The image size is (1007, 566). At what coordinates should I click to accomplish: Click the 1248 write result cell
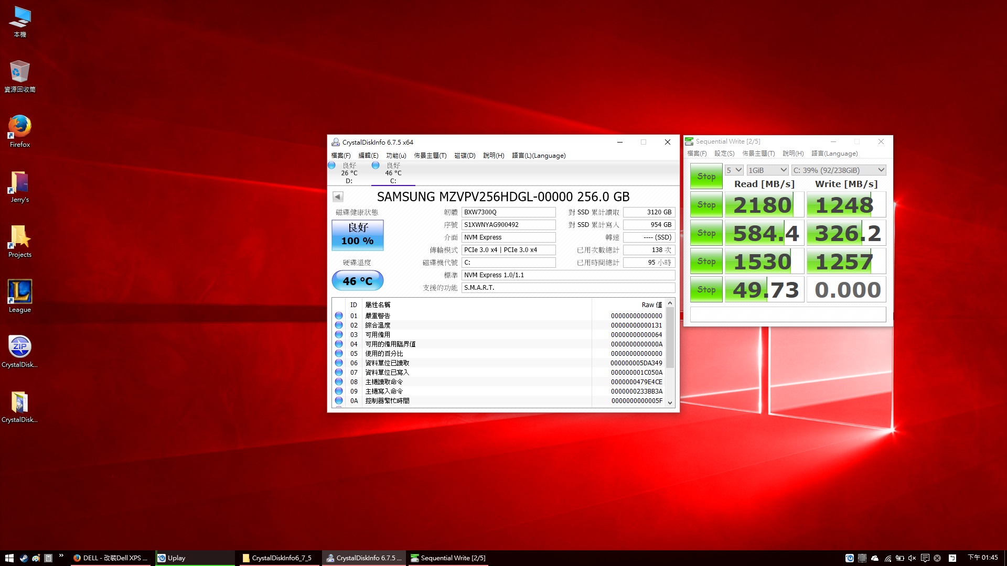(847, 205)
